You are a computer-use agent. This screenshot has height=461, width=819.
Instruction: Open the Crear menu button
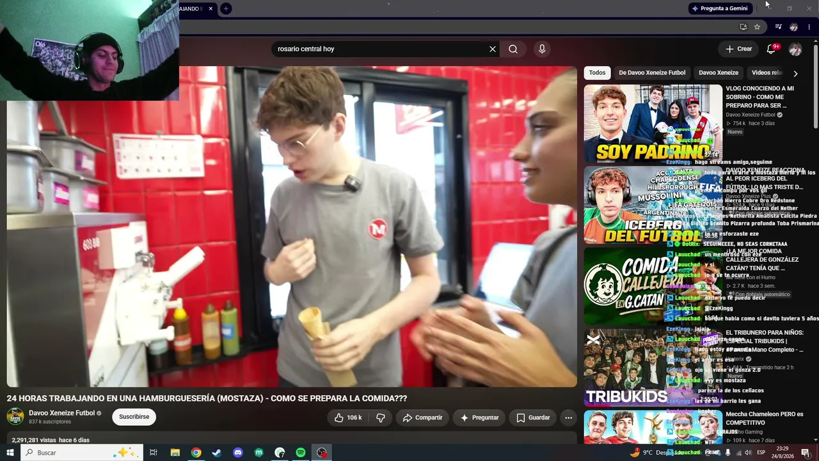(x=738, y=49)
